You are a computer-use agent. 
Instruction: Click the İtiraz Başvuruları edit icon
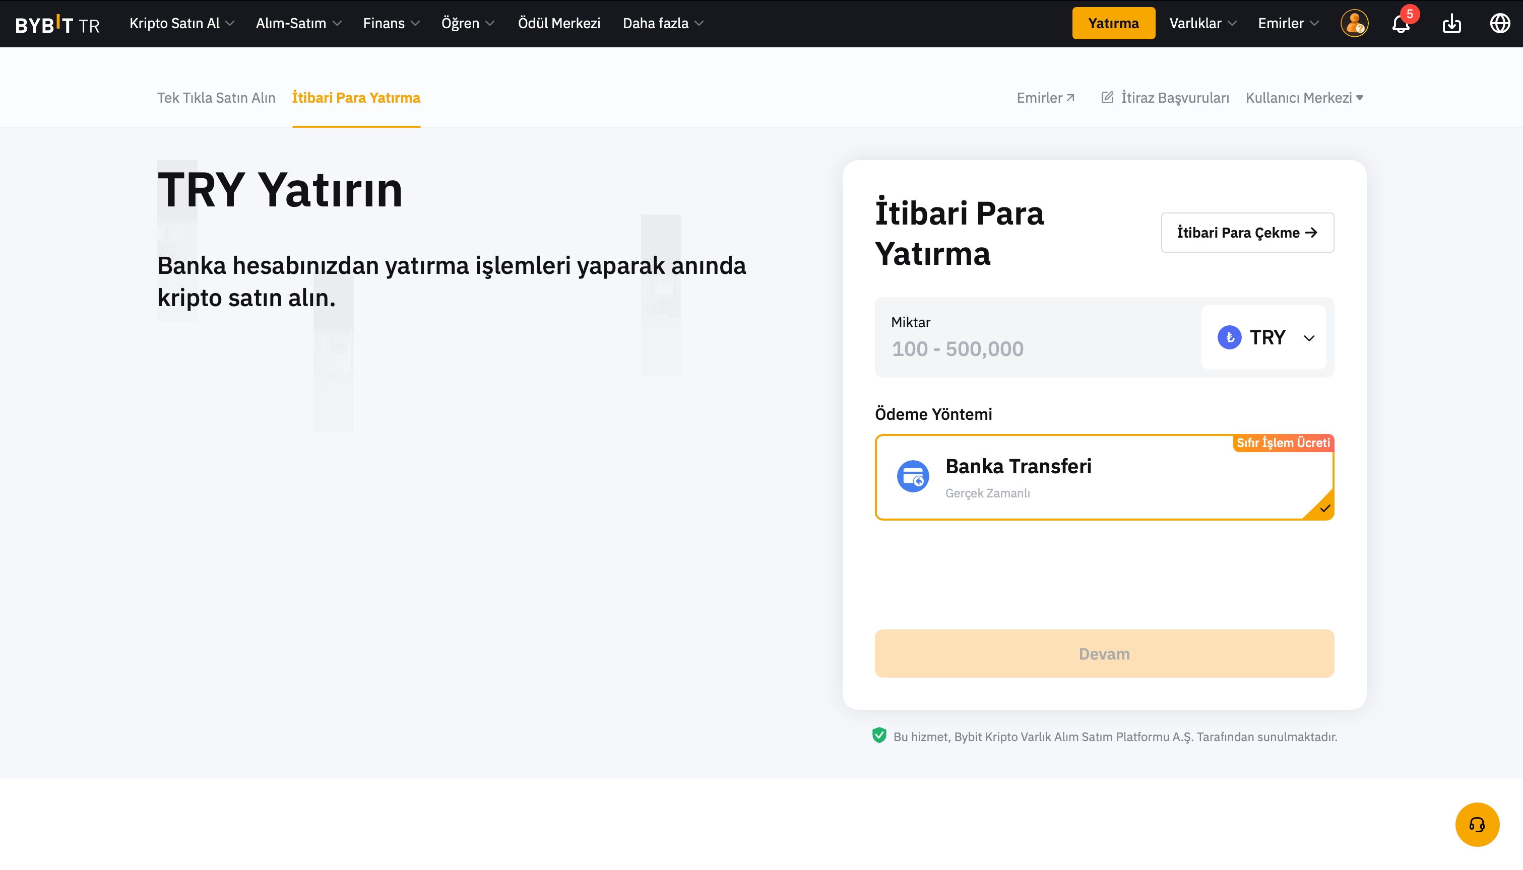[1107, 97]
